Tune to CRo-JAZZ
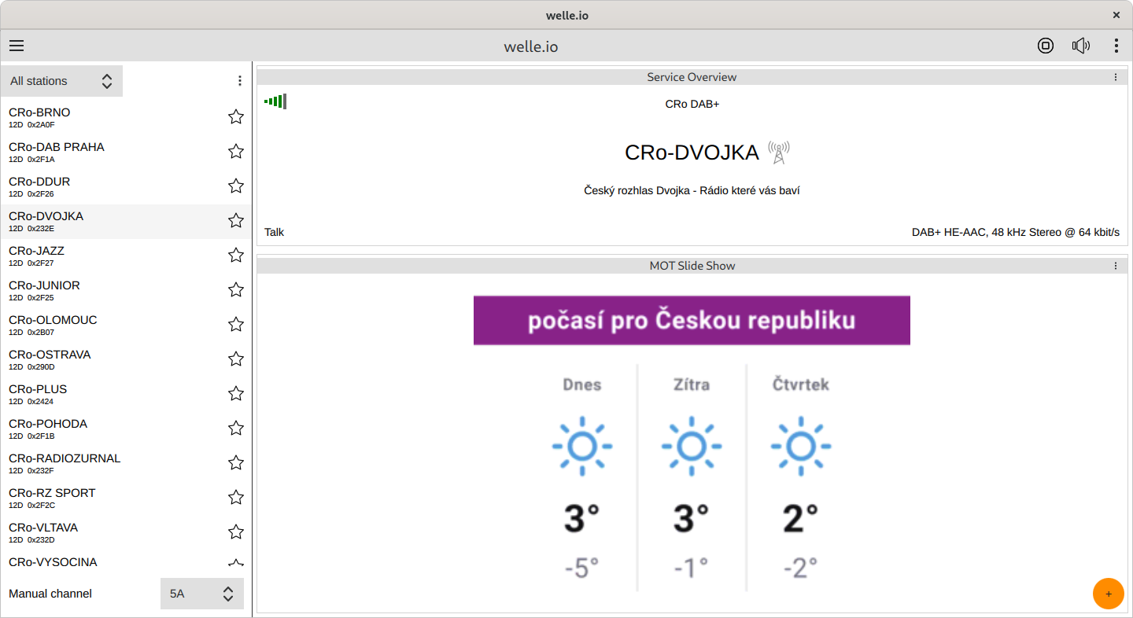The image size is (1133, 618). 126,256
